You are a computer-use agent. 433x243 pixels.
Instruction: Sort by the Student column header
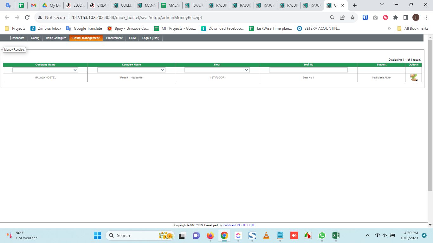click(382, 65)
